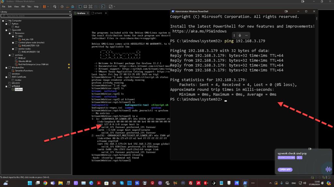Click the PowerShell taskbar icon
This screenshot has width=334, height=187.
tap(245, 183)
